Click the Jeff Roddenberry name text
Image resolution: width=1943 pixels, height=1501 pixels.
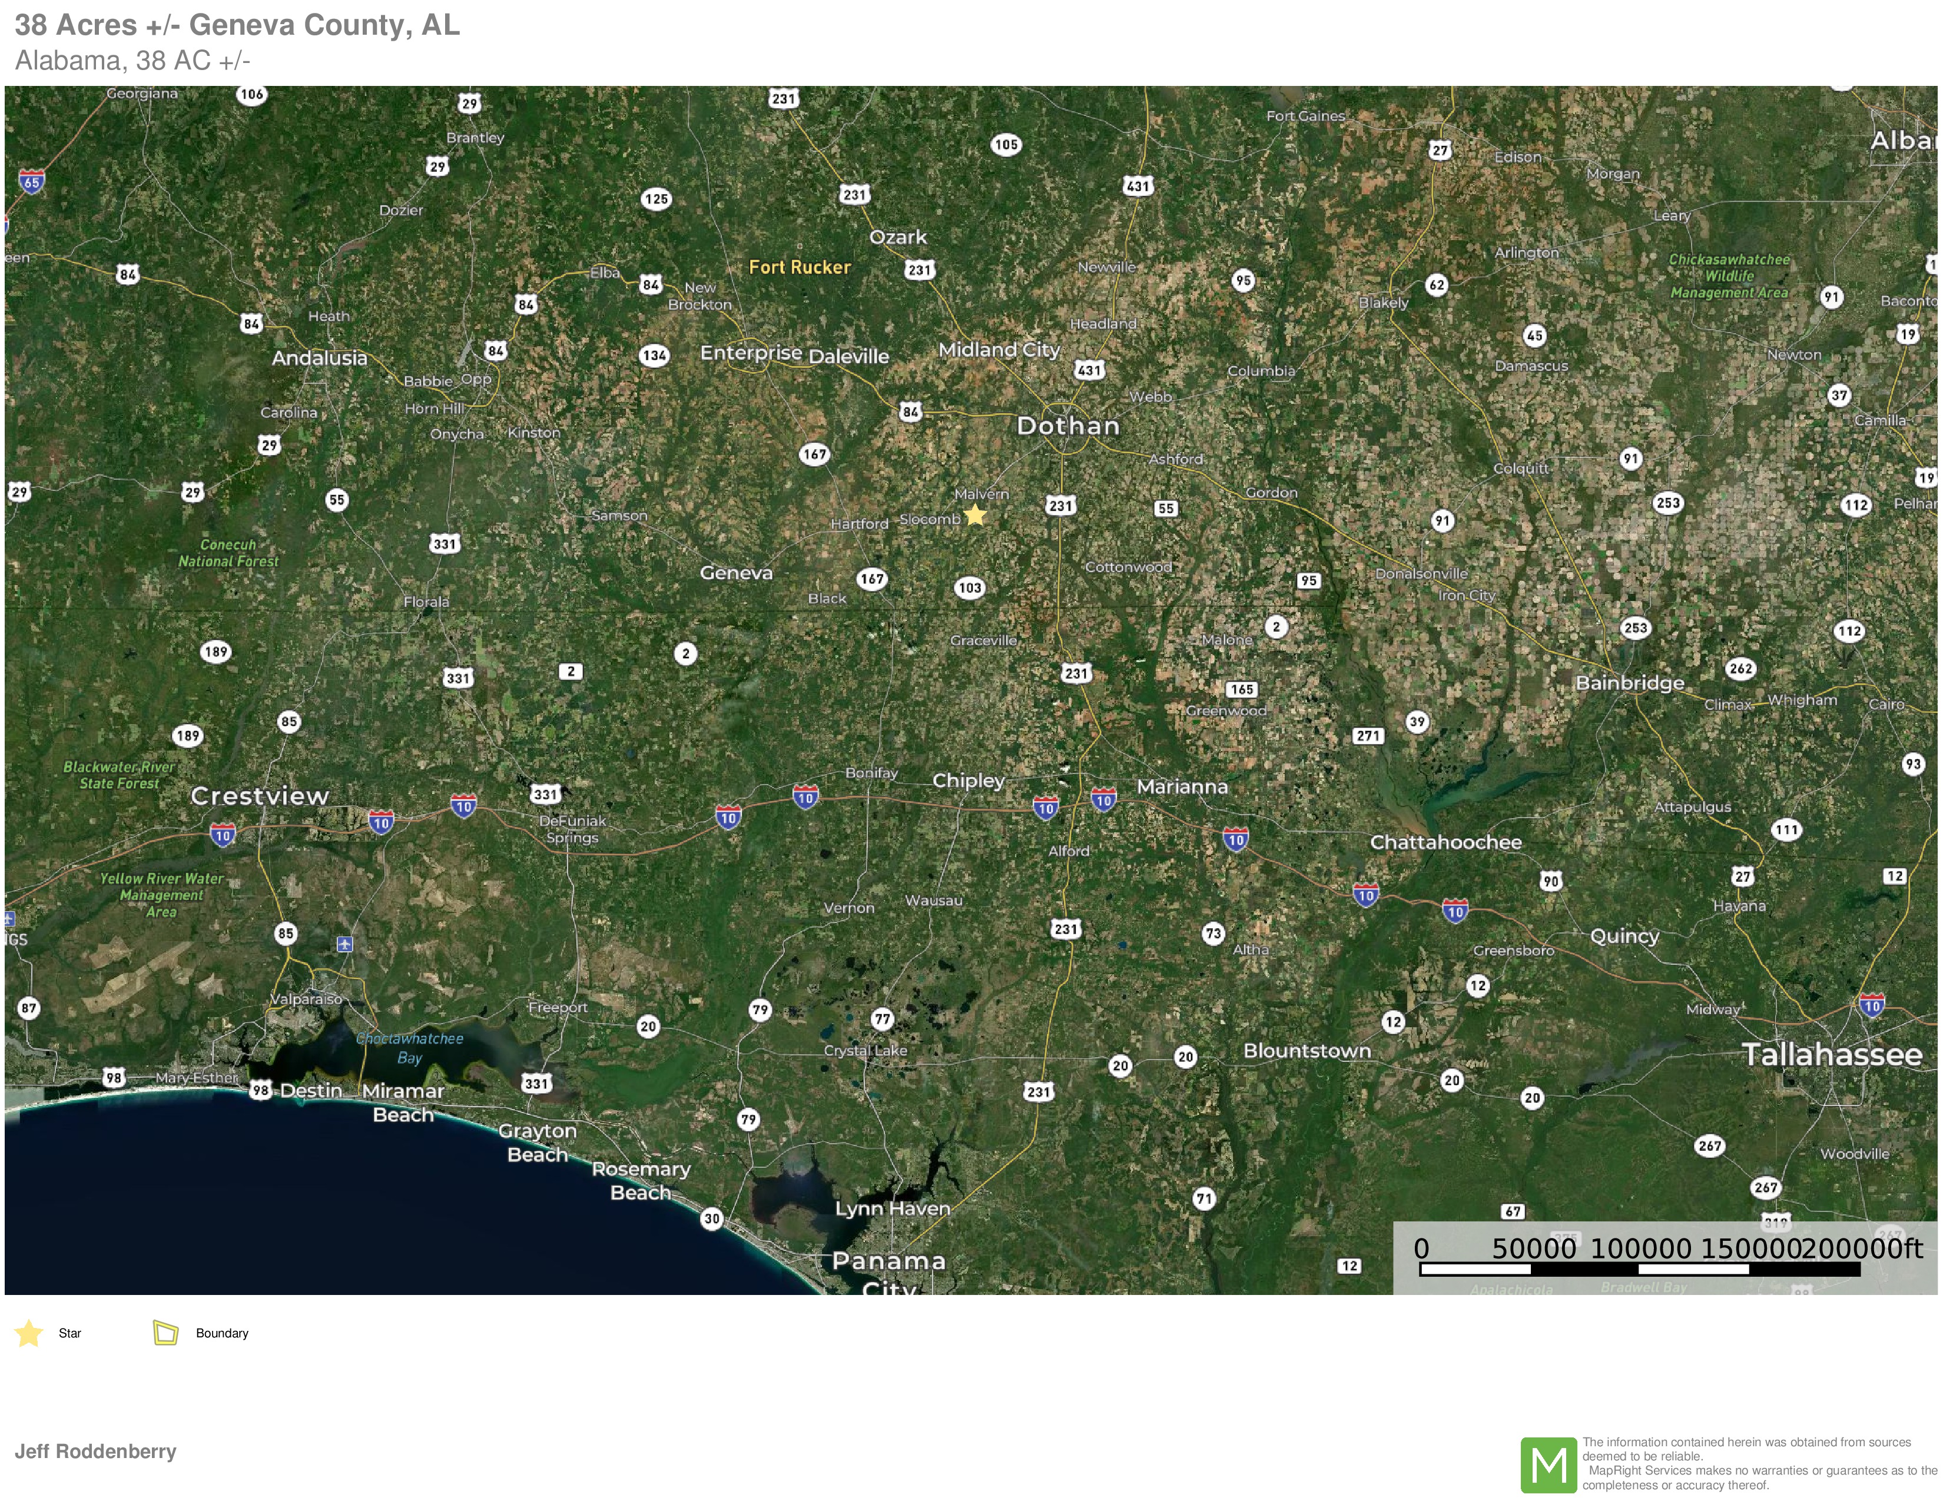95,1451
